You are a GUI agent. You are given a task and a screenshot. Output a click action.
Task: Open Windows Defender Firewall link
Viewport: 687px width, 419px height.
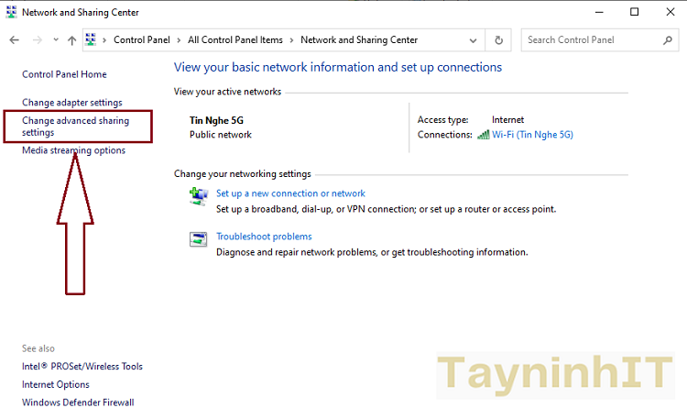tap(78, 402)
